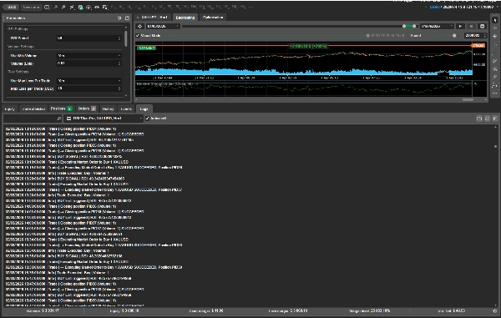501x318 pixels.
Task: Open the cBot instance dropdown in Logs
Action: coord(104,119)
